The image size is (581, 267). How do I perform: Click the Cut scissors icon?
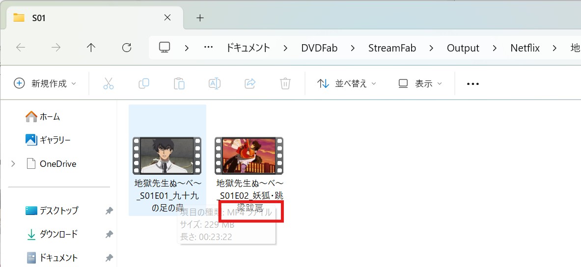click(108, 84)
